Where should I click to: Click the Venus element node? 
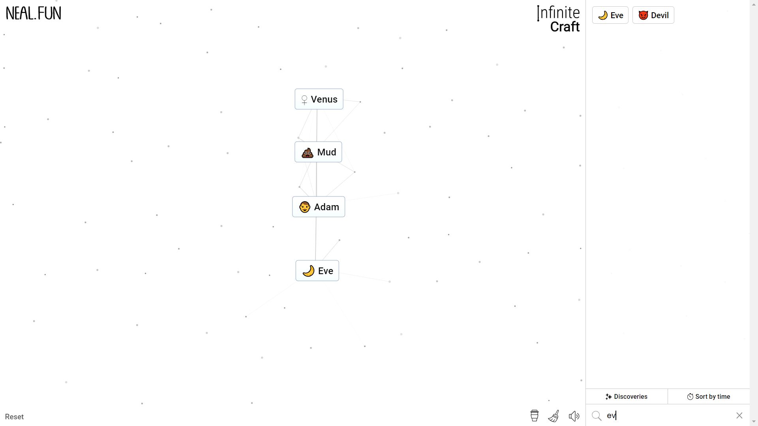tap(319, 99)
